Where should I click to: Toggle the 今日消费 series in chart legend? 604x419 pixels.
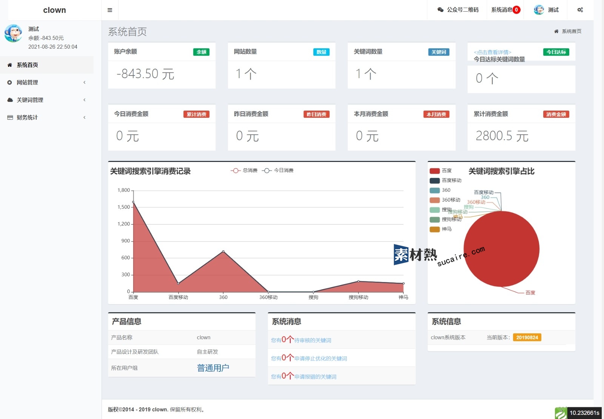pos(278,171)
